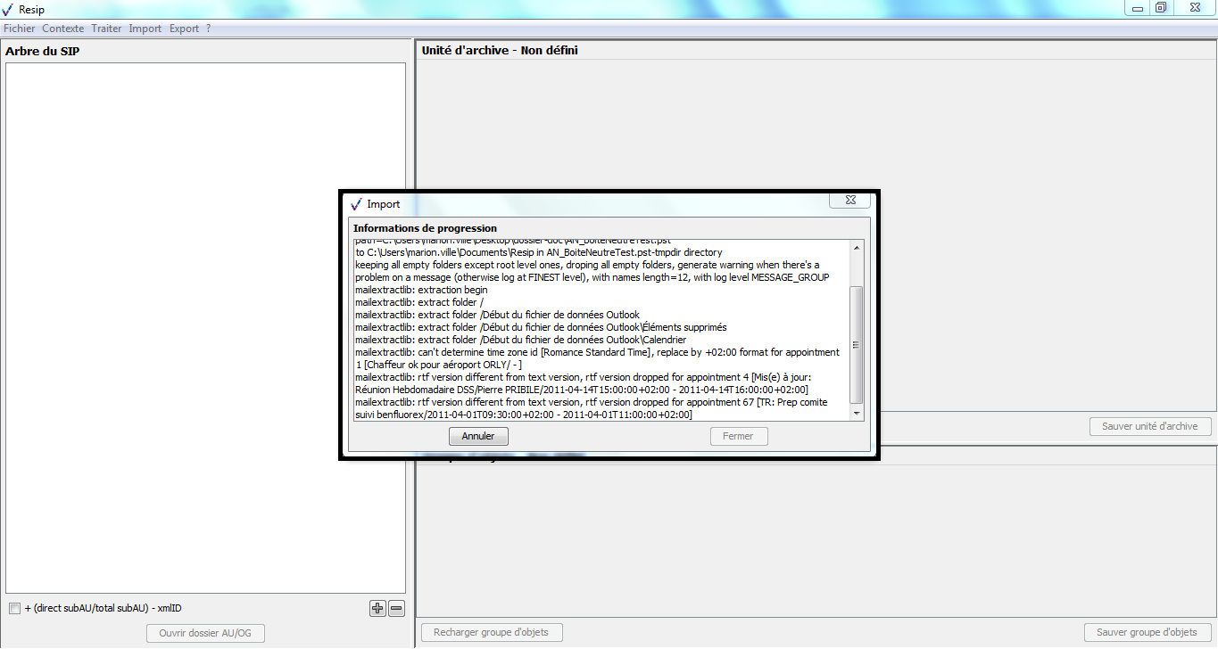Click the minus icon to remove archive unit
Viewport: 1218px width, 649px height.
(397, 609)
